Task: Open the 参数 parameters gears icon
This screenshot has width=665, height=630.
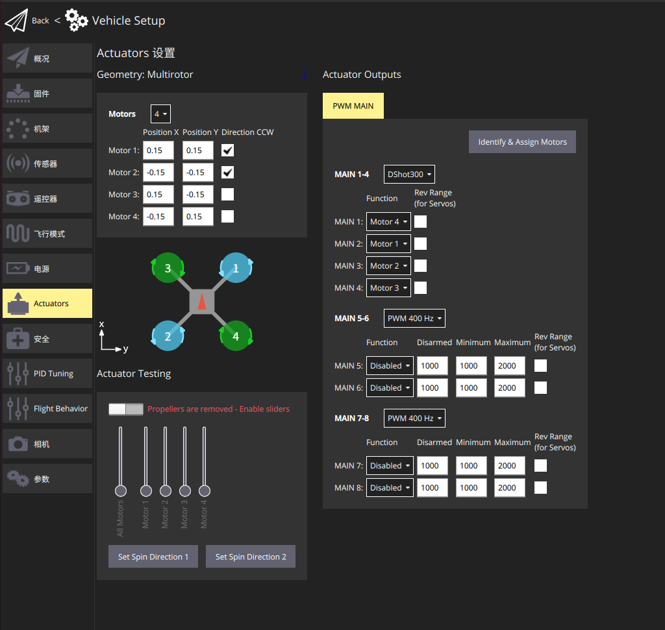Action: (18, 479)
